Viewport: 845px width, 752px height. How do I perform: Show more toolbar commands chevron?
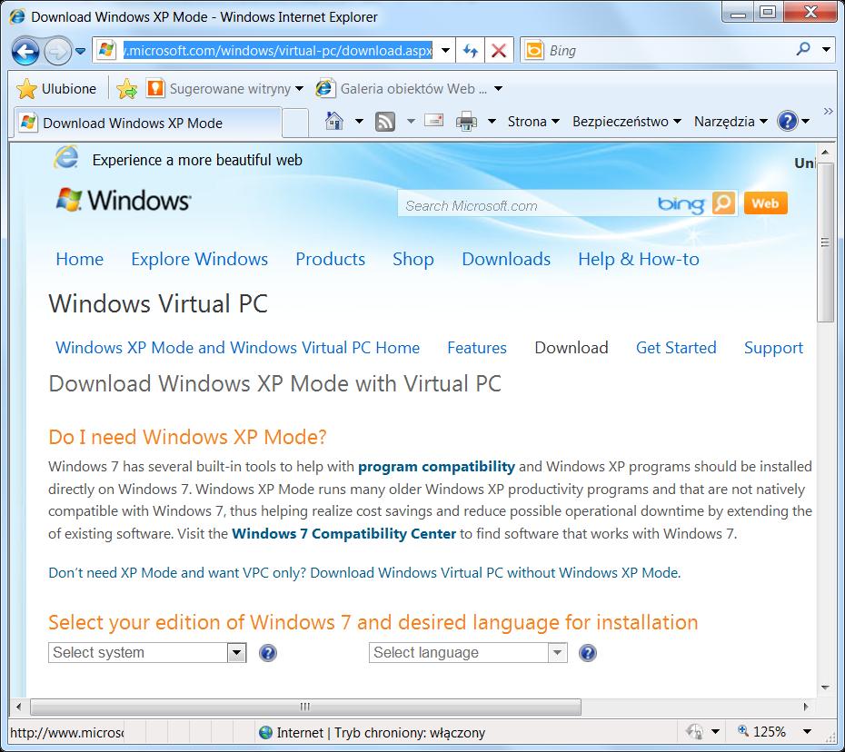pyautogui.click(x=829, y=112)
